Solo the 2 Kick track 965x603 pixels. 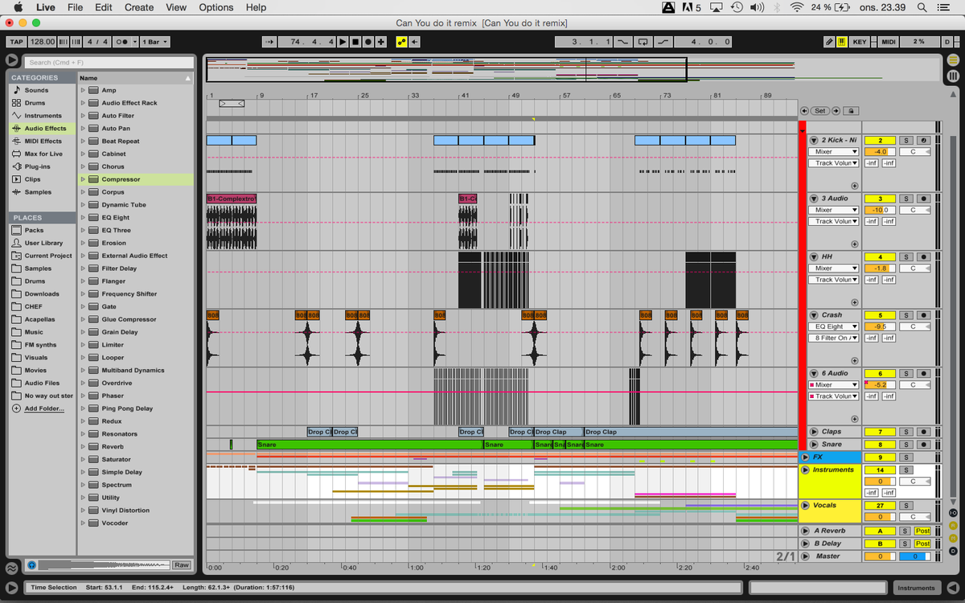(905, 141)
